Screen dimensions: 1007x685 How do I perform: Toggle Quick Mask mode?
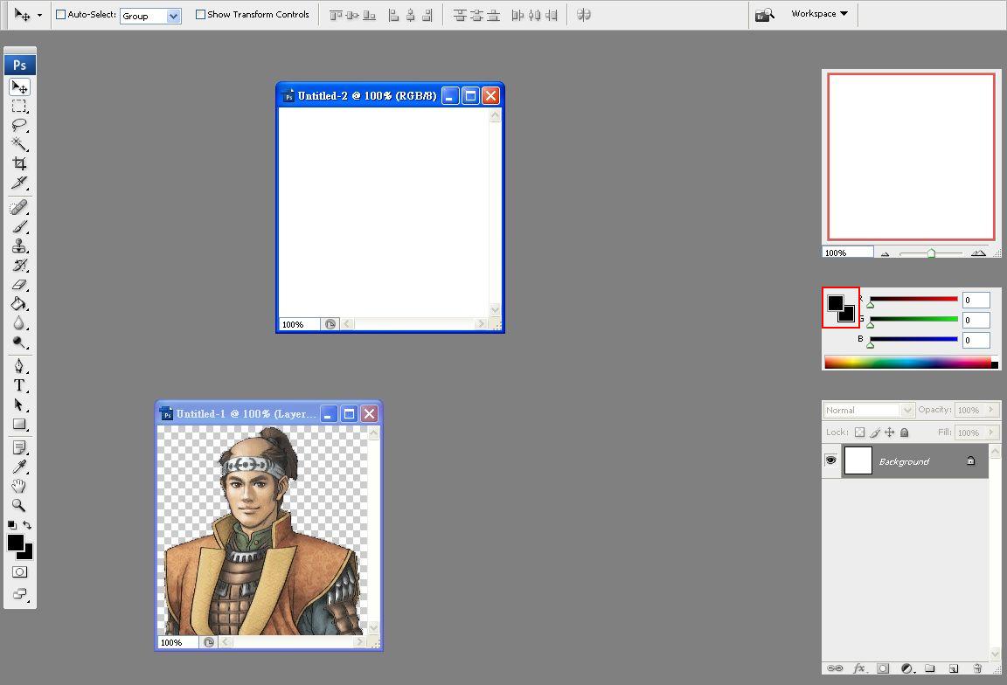[20, 572]
